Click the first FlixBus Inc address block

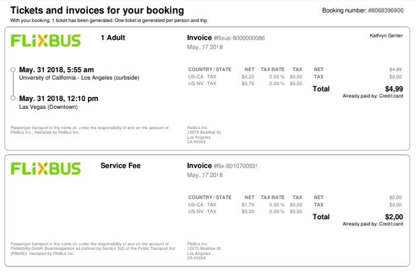tap(204, 135)
